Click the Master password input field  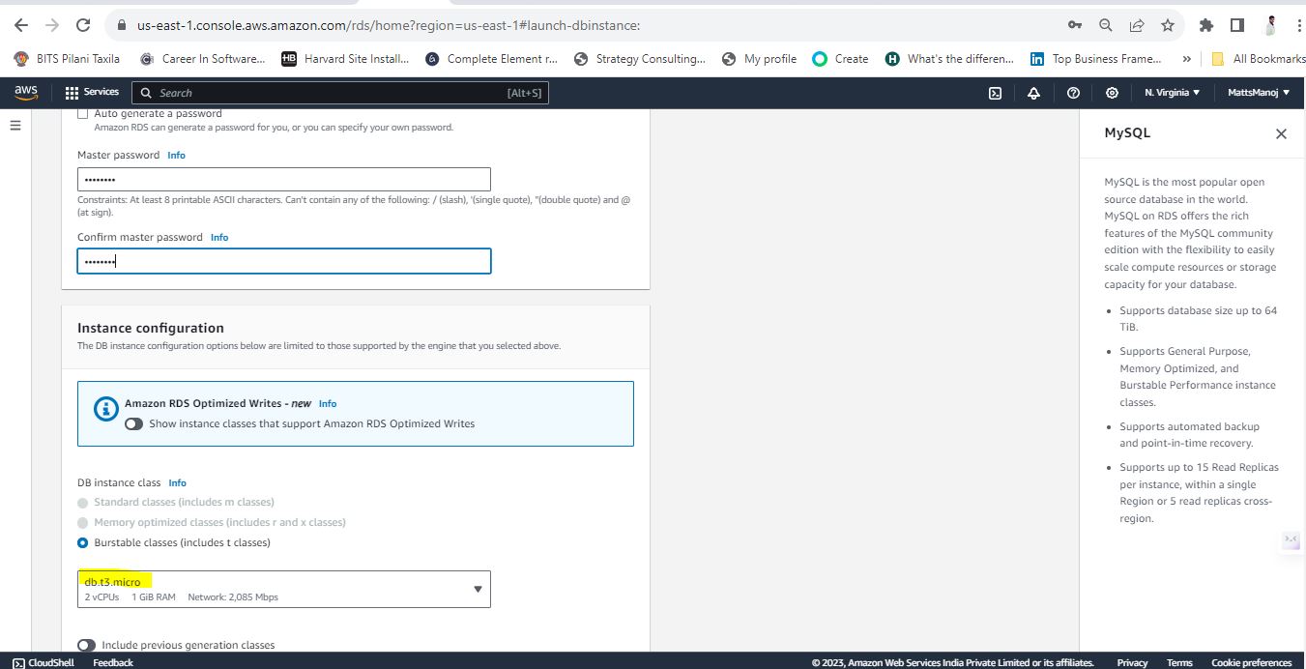coord(284,180)
